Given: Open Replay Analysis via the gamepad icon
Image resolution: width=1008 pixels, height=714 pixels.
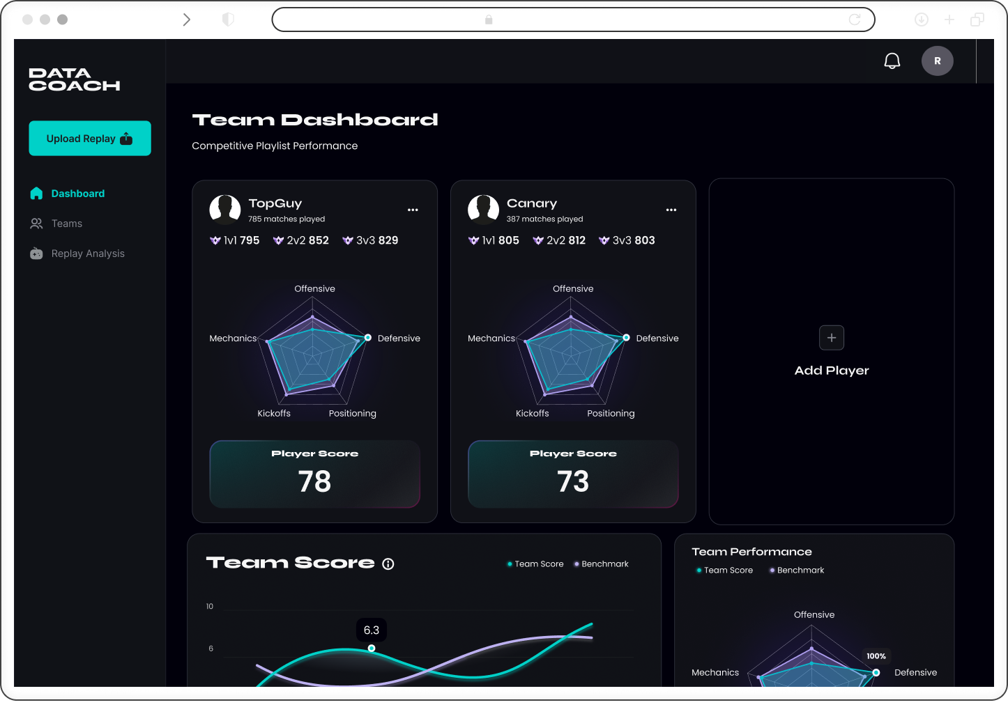Looking at the screenshot, I should 36,253.
